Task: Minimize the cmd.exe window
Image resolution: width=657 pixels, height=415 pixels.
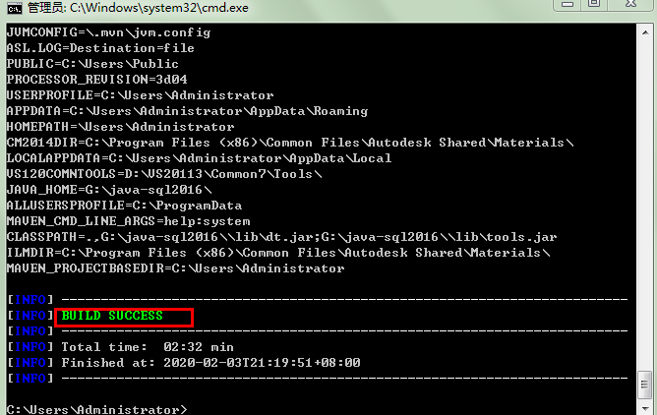Action: click(567, 4)
